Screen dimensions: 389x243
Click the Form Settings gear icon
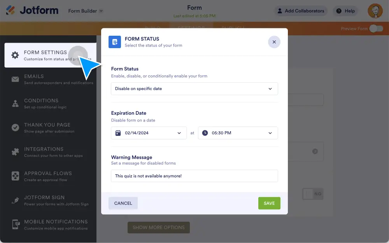tap(15, 55)
